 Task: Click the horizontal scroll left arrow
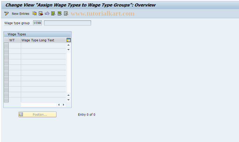[59, 105]
